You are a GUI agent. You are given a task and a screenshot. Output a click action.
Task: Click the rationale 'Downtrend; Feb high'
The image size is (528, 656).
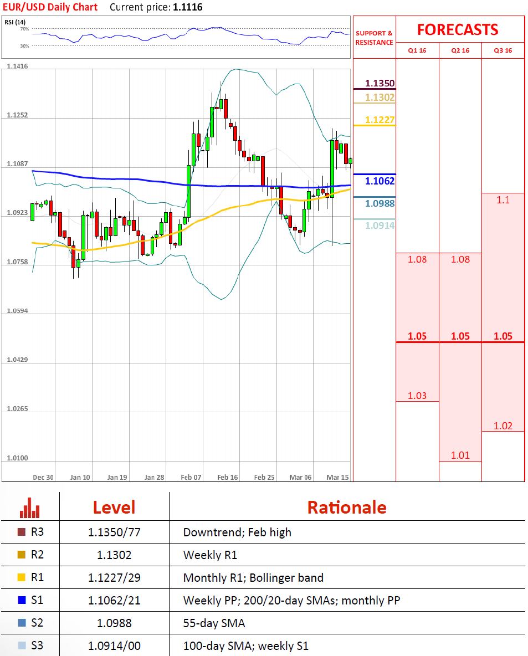tap(237, 532)
